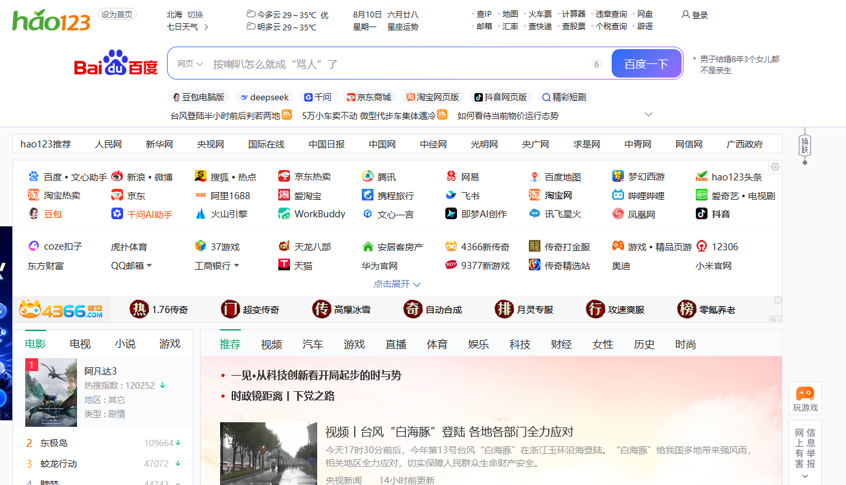846x485 pixels.
Task: Open the 登录 login link
Action: point(695,15)
